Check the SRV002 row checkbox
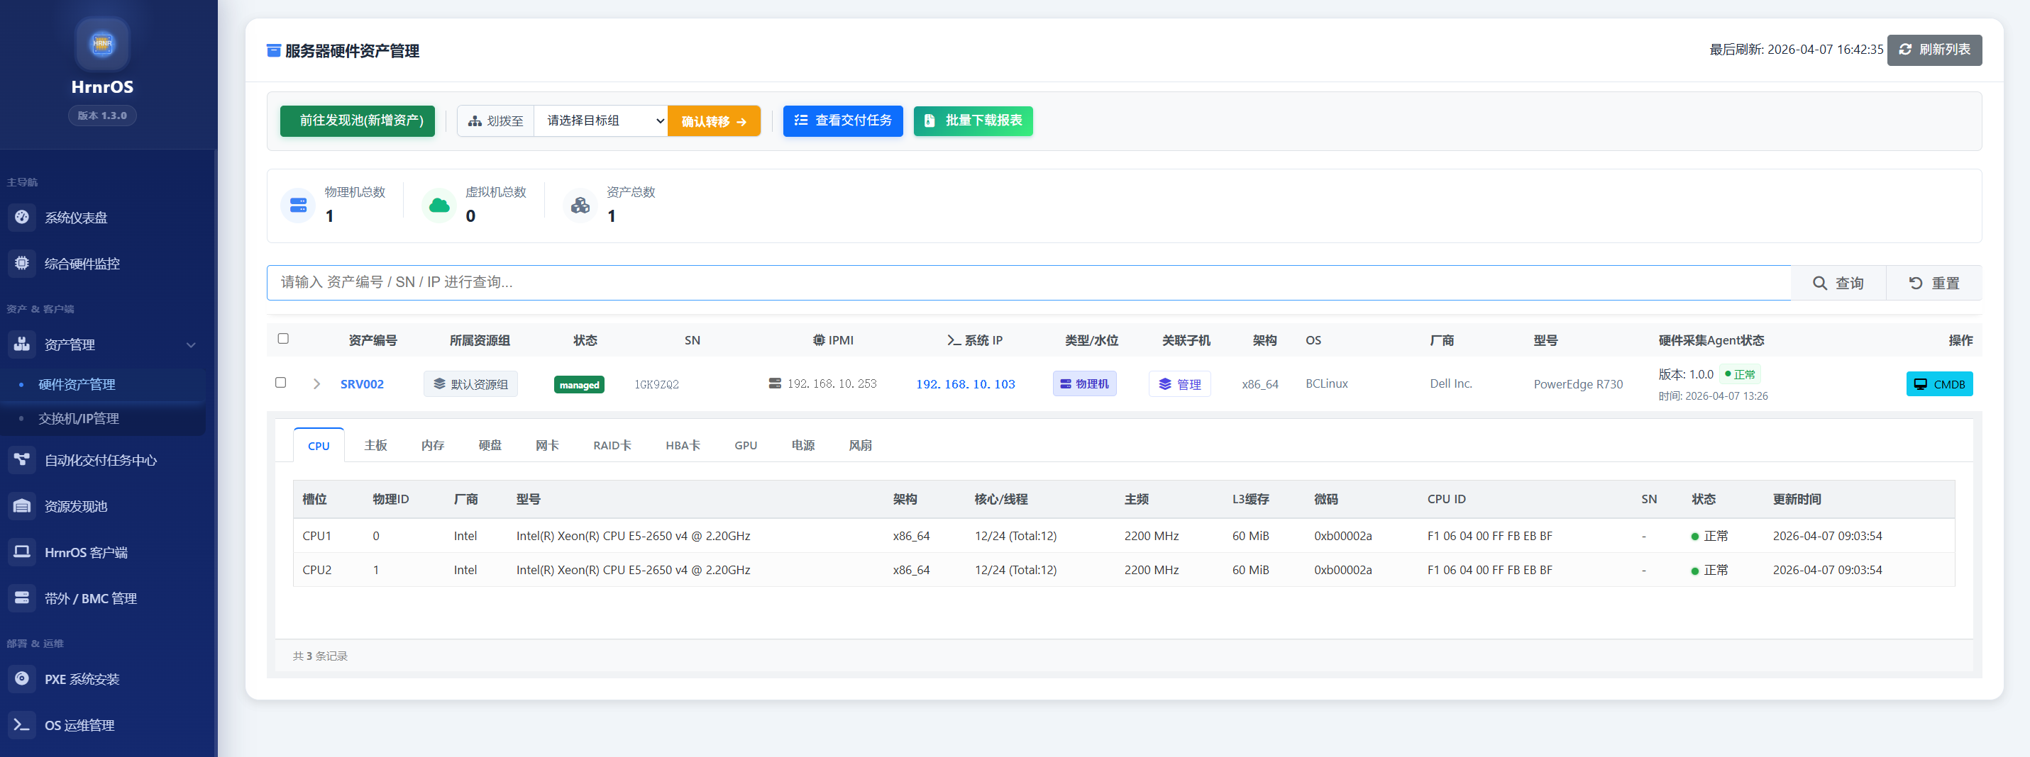Viewport: 2030px width, 757px height. coord(280,383)
